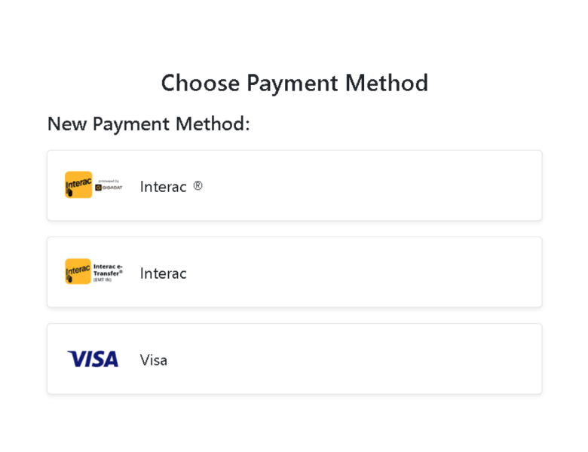Select the plain "Interac" e-Transfer label
The height and width of the screenshot is (452, 588).
[163, 273]
